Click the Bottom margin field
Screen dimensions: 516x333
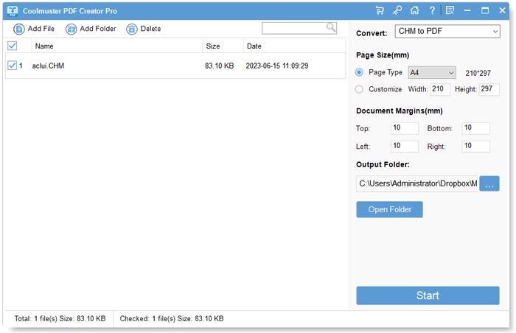tap(476, 128)
